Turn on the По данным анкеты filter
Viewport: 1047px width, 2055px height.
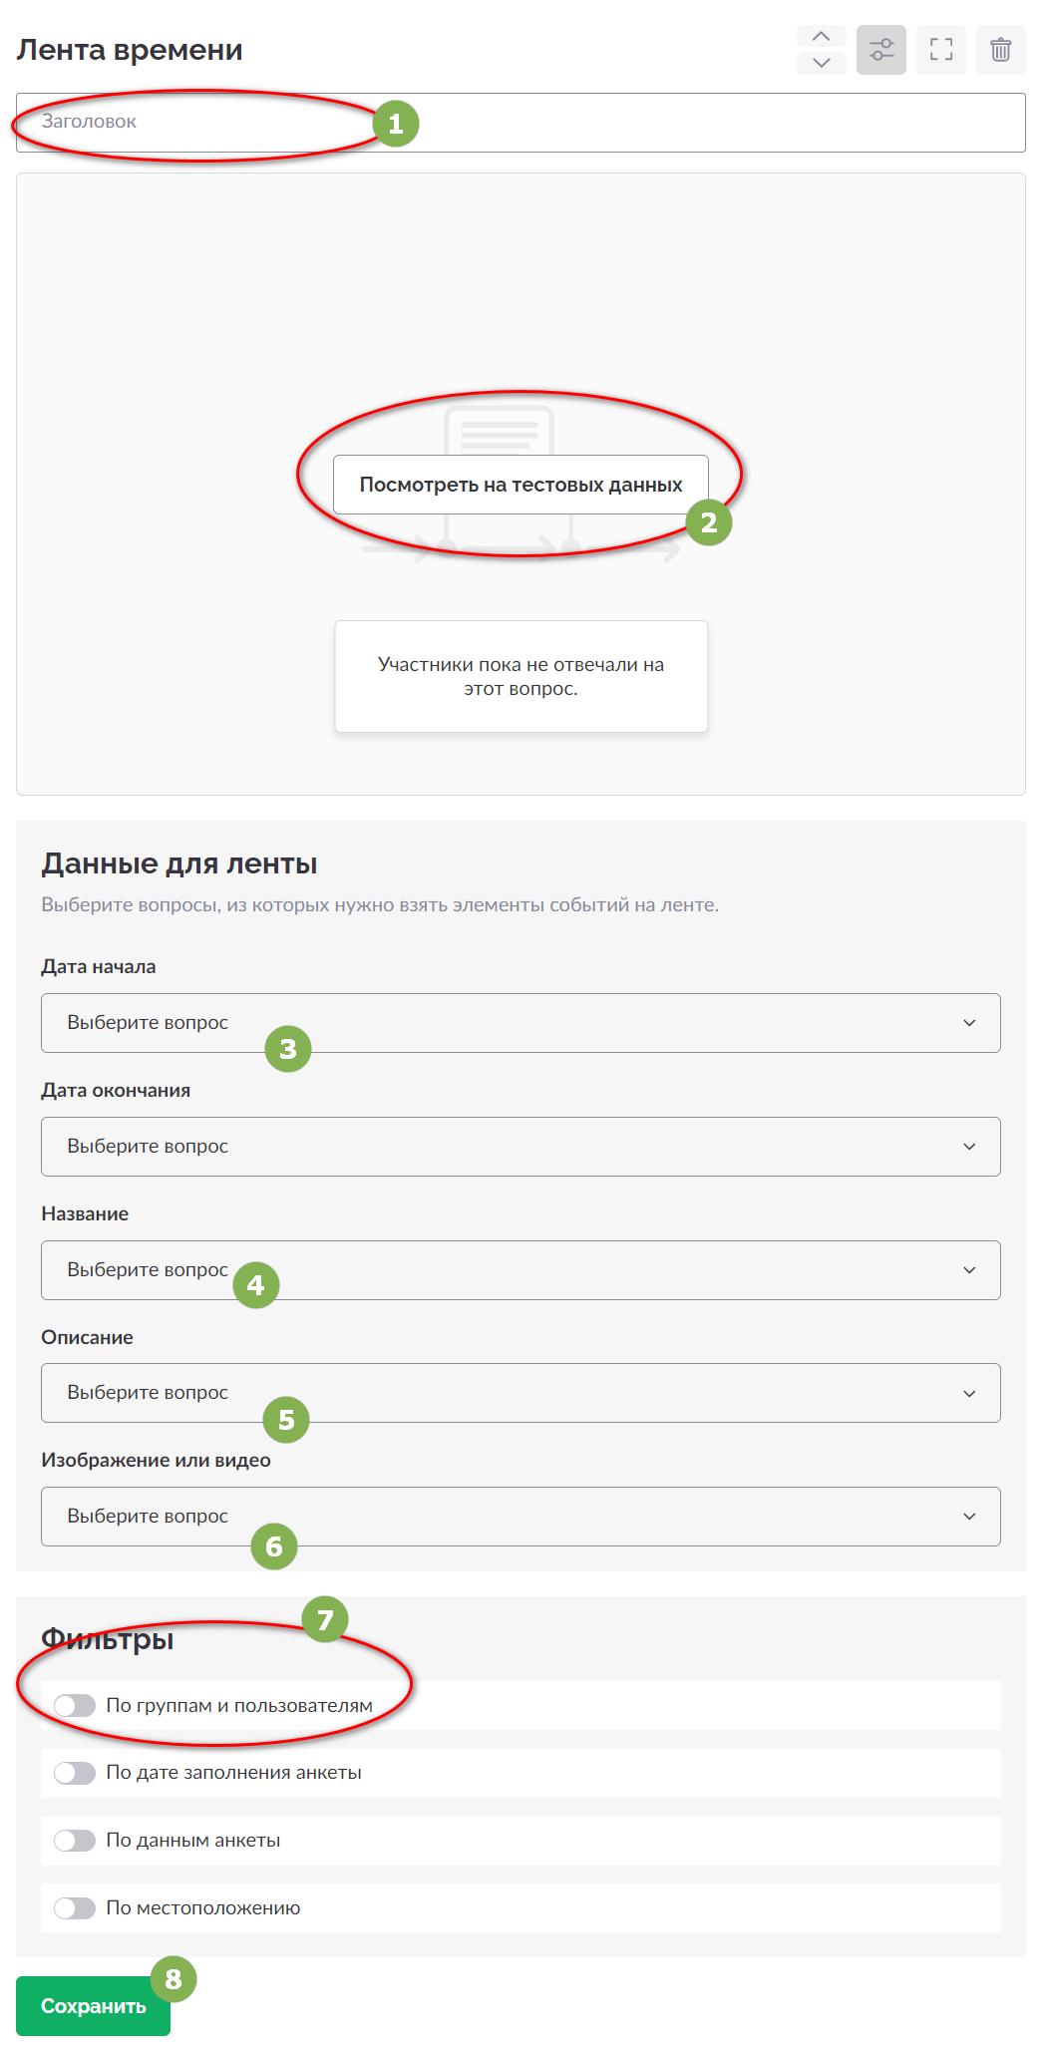(75, 1841)
